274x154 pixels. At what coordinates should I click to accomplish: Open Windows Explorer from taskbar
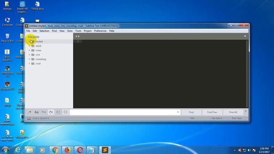[x=30, y=150]
